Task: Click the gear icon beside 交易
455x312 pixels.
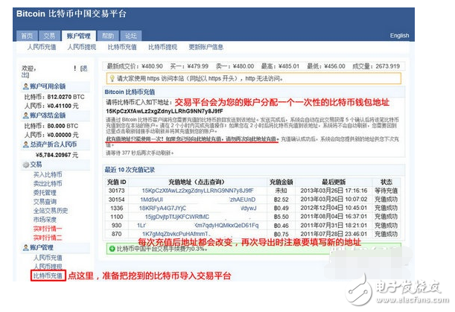Action: 26,165
